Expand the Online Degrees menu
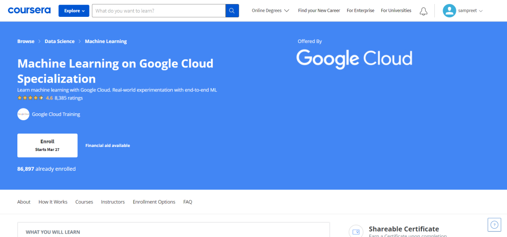The width and height of the screenshot is (507, 237). (270, 10)
